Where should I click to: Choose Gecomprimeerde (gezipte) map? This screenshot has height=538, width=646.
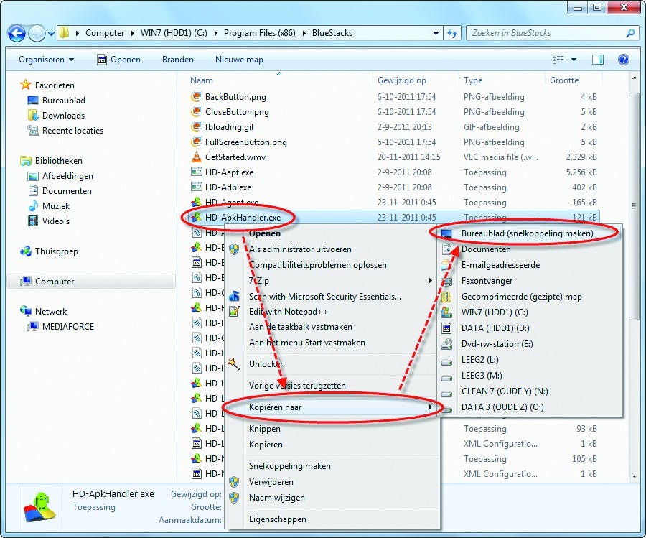(x=522, y=297)
